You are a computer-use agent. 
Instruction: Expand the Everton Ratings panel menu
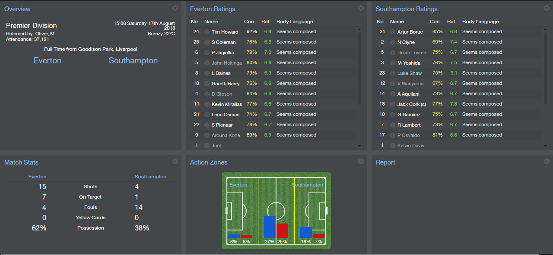pyautogui.click(x=361, y=8)
